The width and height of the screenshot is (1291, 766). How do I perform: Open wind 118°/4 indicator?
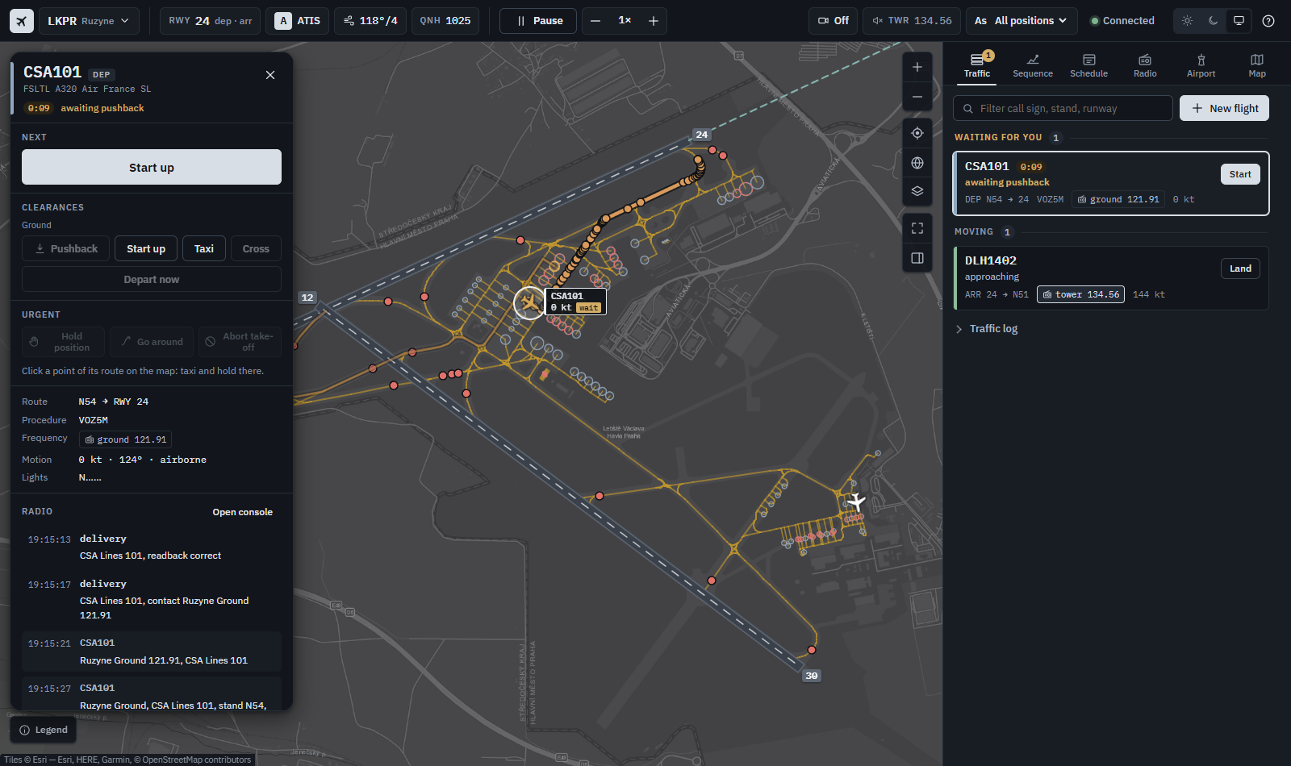[371, 21]
